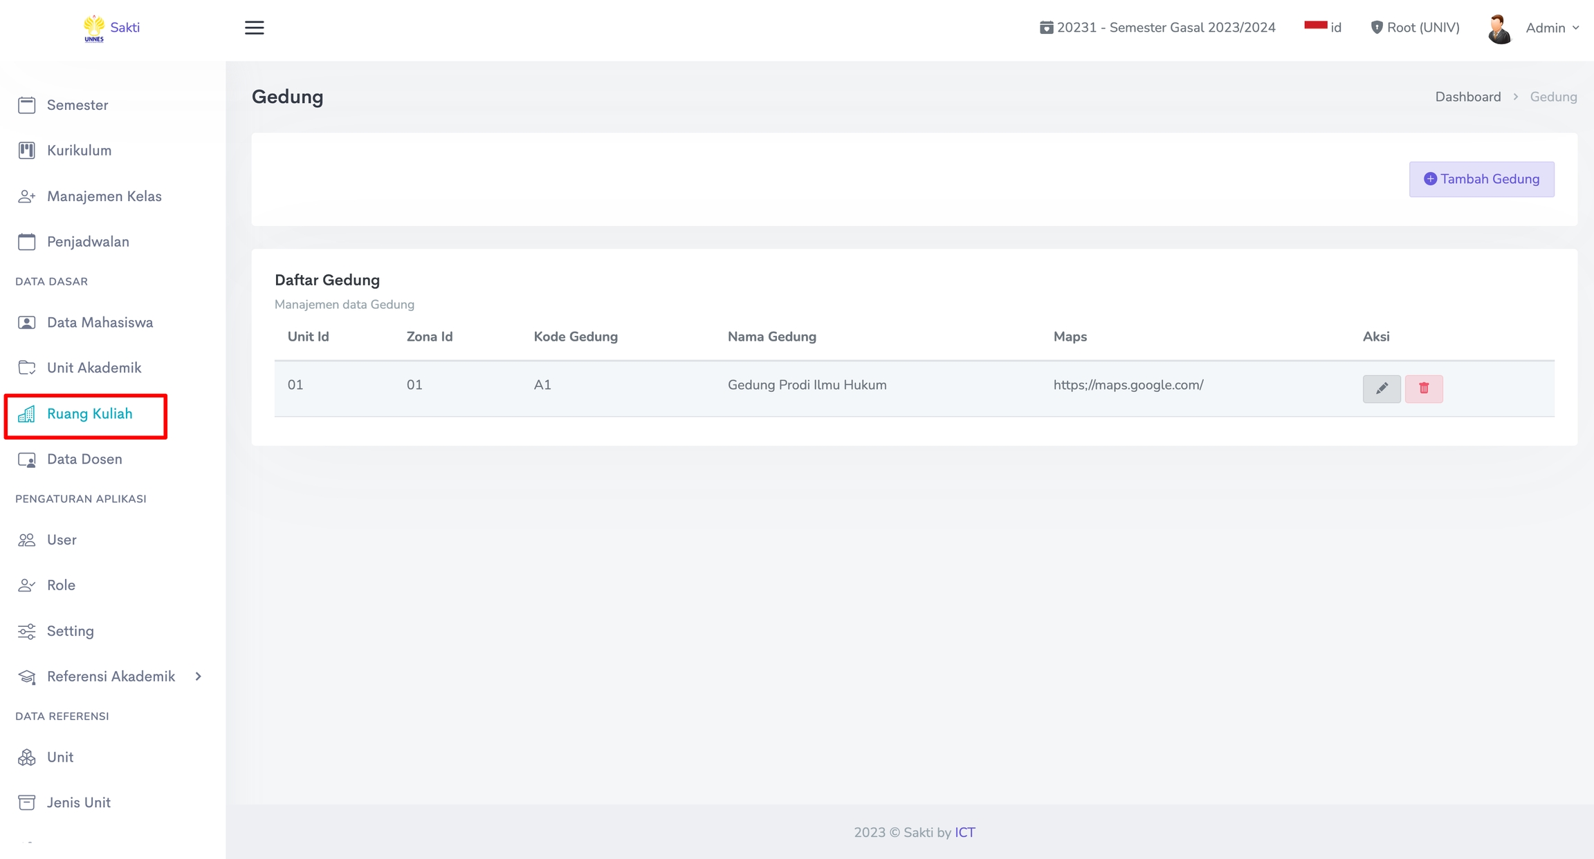The height and width of the screenshot is (859, 1594).
Task: Follow the ICT footer link
Action: click(964, 833)
